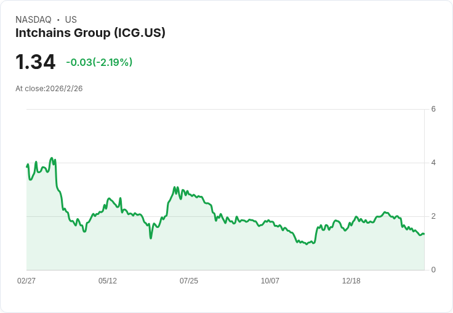
Task: Click the At close:2026/2/26 timestamp
Action: (49, 89)
